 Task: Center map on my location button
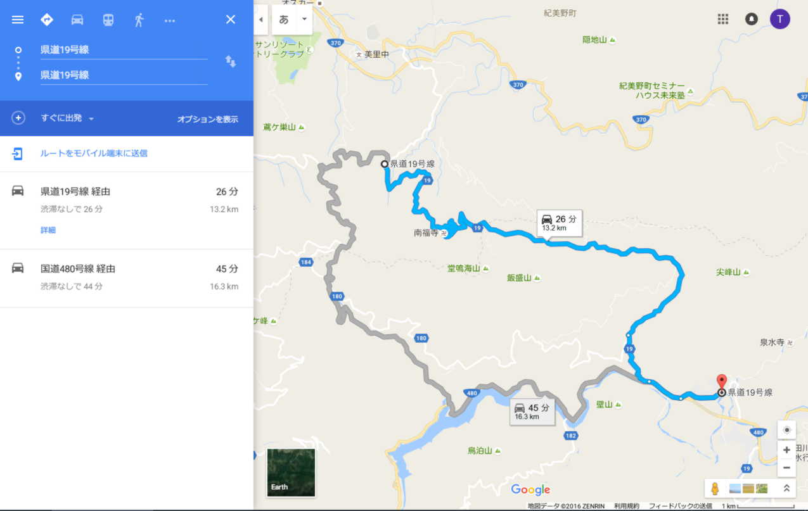click(x=786, y=430)
